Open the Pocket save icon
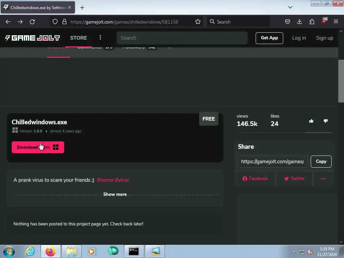 point(288,22)
